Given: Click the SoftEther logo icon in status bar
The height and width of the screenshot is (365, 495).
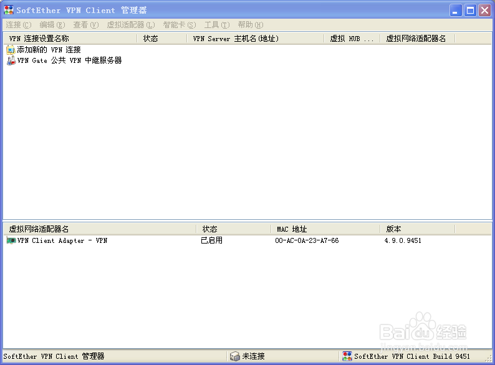Looking at the screenshot, I should 347,356.
